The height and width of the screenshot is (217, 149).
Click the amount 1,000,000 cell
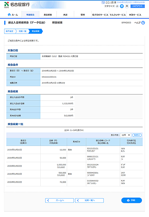[61, 165]
